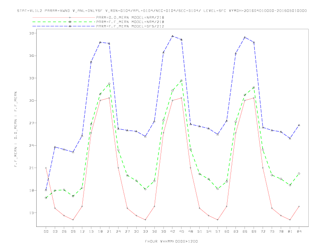Viewport: 326px width, 252px height.
Task: Click x-axis tick label 54
Action: pos(209,231)
